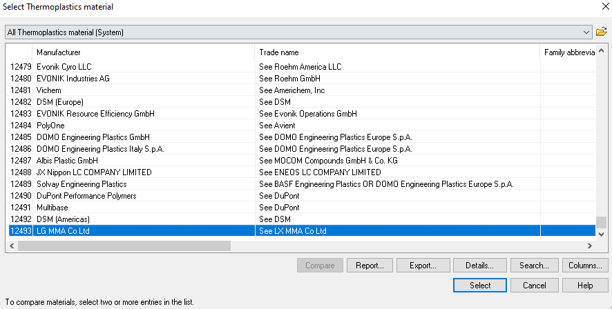Click row number 12490
The width and height of the screenshot is (612, 309).
tap(21, 196)
